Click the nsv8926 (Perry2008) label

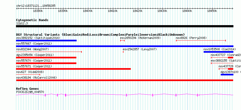191,38
